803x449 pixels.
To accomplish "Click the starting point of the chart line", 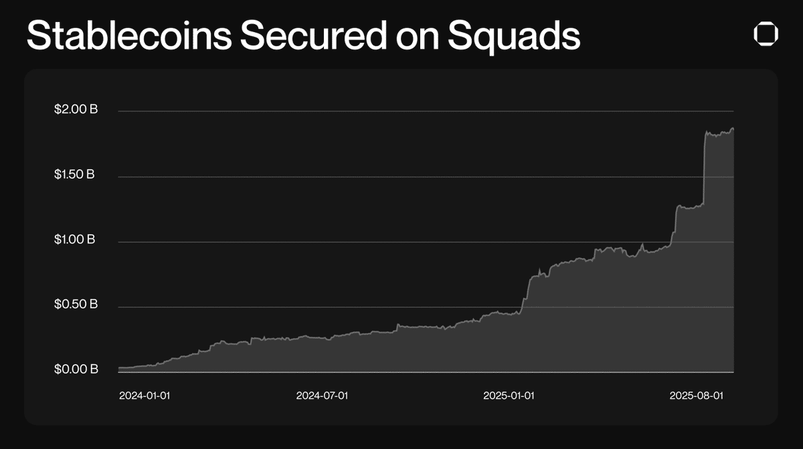I will point(119,367).
